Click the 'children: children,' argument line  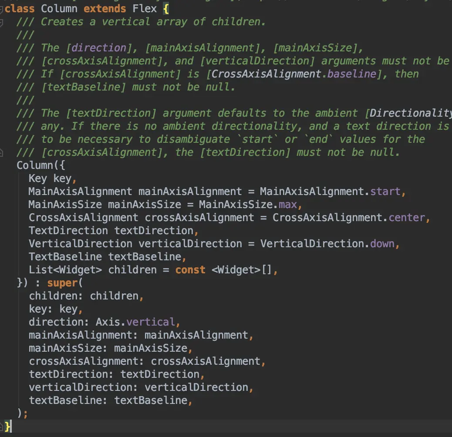pos(86,296)
